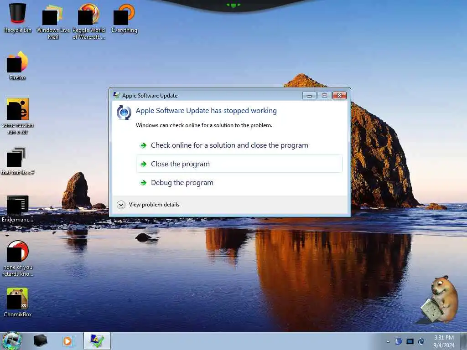Click the disabled maximize button in dialog
The image size is (467, 350).
coord(324,95)
